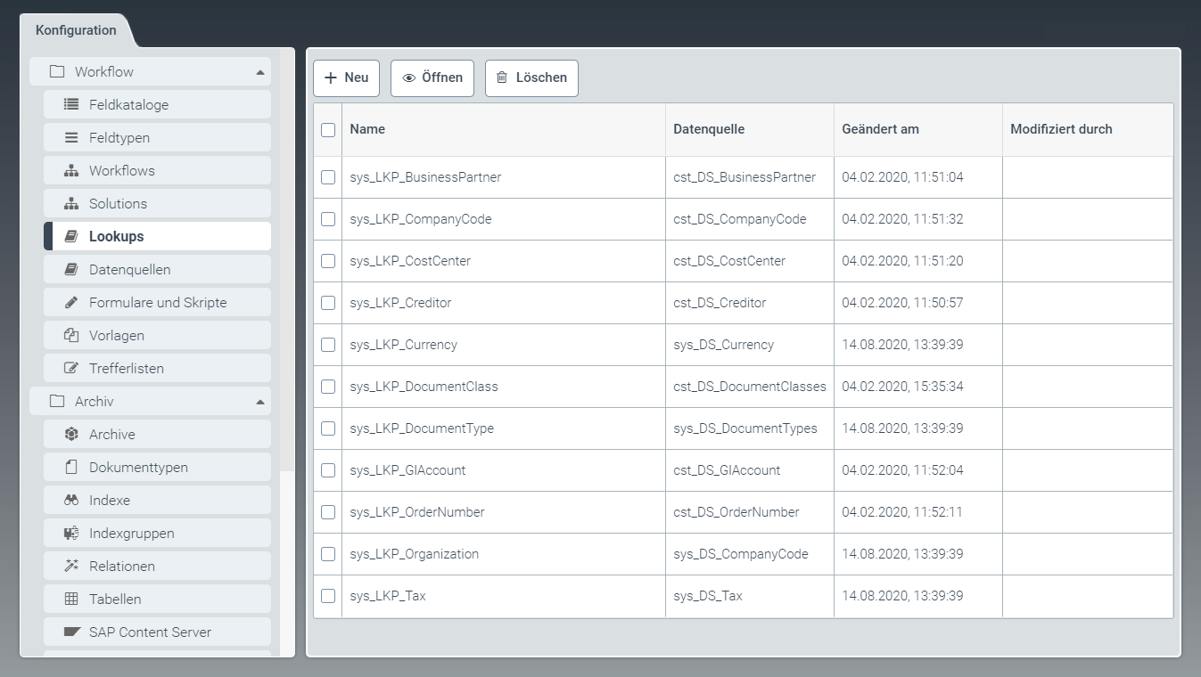The image size is (1201, 677).
Task: Collapse the Workflow section
Action: [x=259, y=71]
